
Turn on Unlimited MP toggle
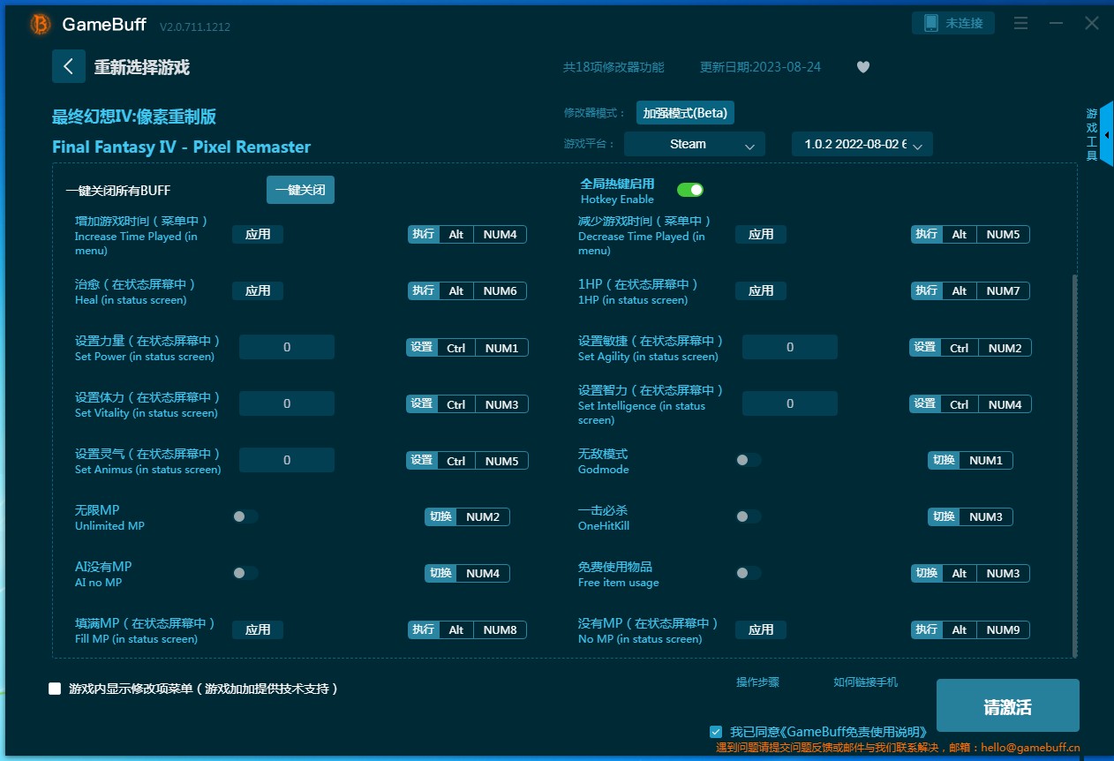click(245, 516)
